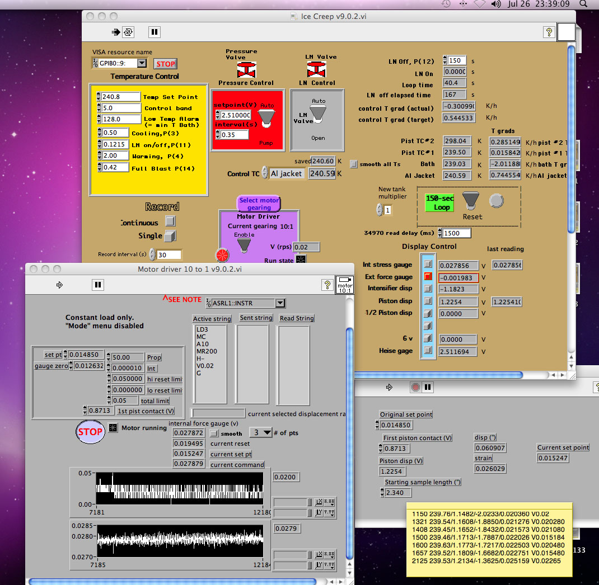Pause the Ice Creep VI execution
599x585 pixels.
[154, 32]
